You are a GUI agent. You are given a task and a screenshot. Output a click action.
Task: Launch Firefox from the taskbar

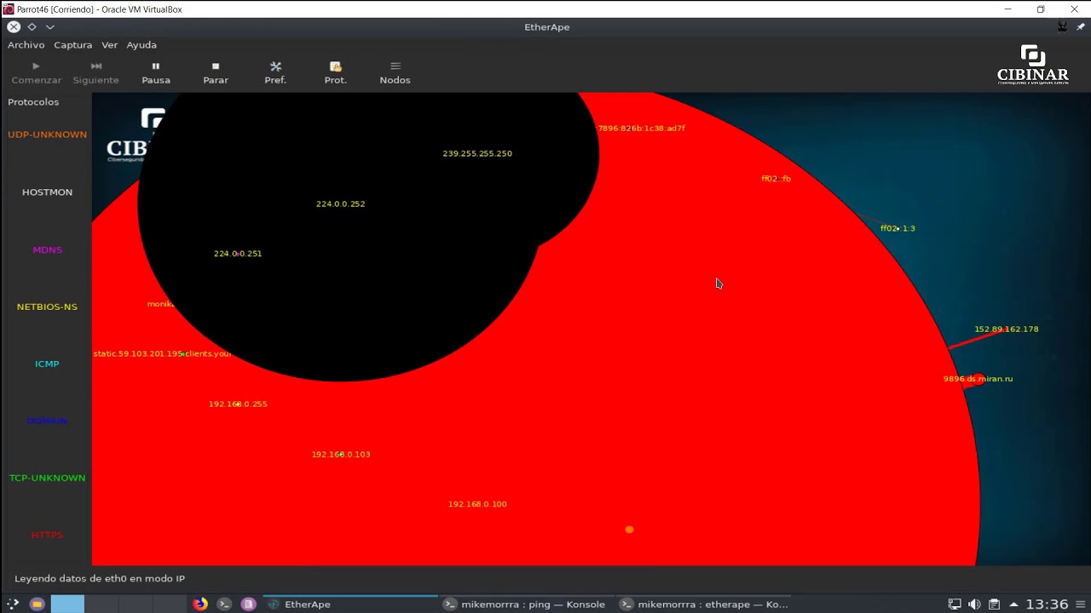200,604
